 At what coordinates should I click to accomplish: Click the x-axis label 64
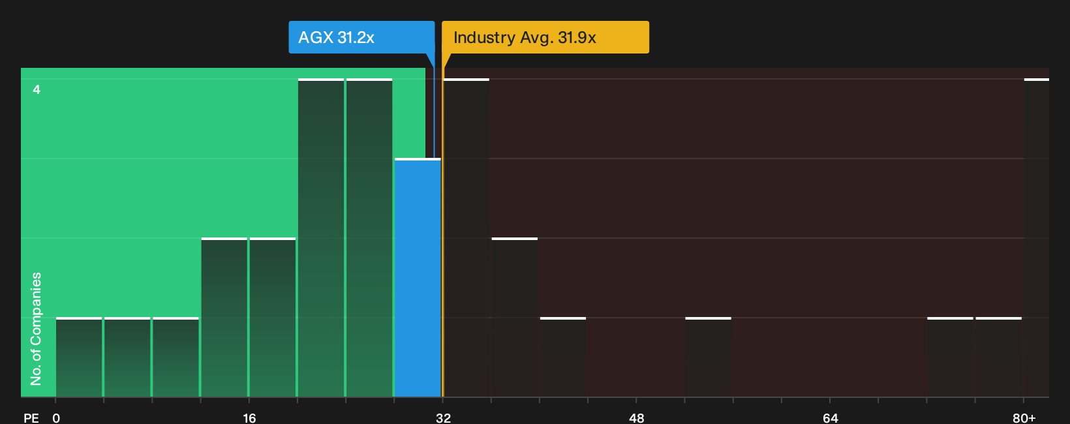[830, 417]
